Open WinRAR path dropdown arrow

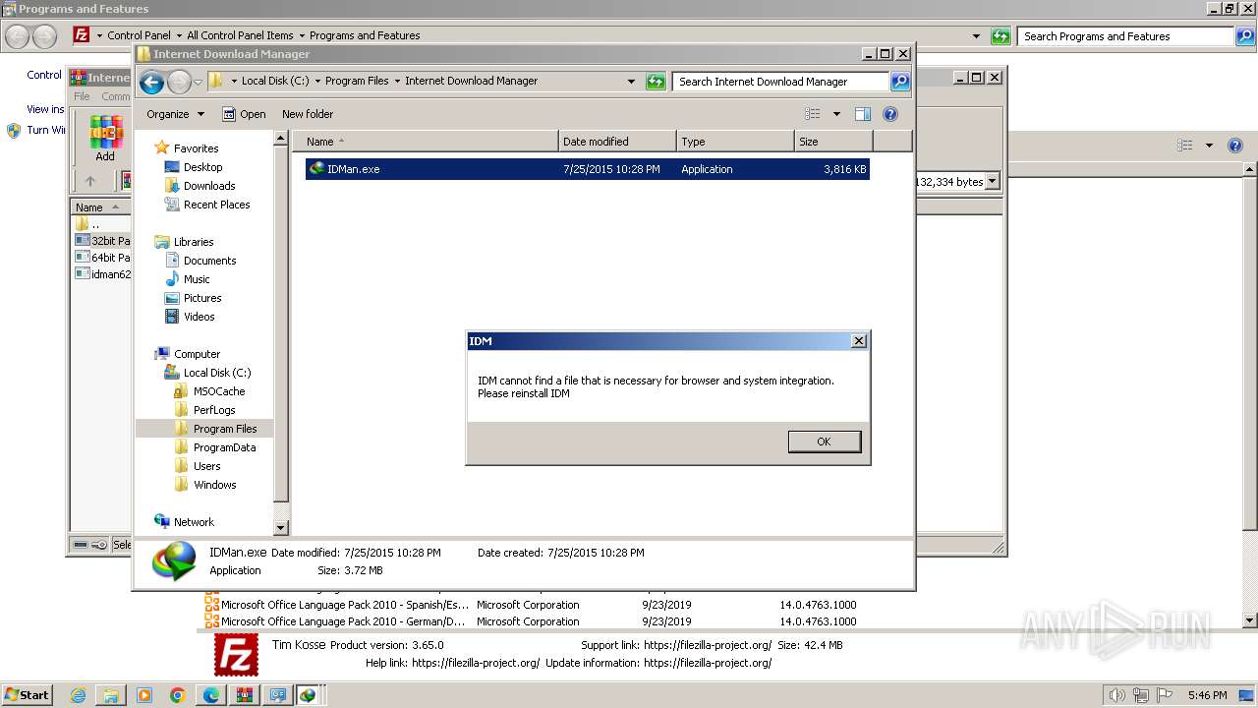[x=992, y=182]
